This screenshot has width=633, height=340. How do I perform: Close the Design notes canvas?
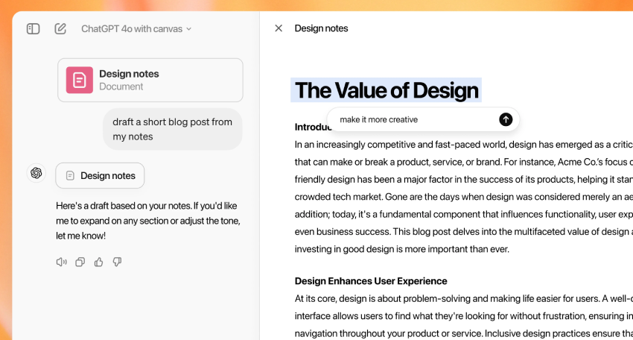coord(279,28)
